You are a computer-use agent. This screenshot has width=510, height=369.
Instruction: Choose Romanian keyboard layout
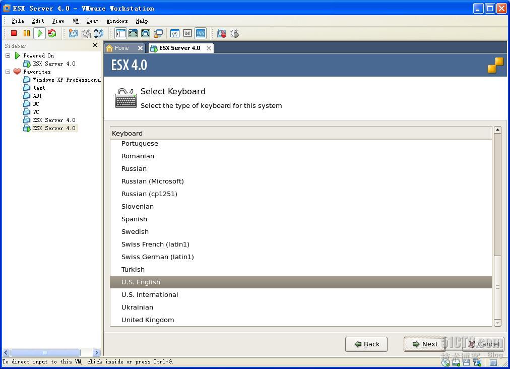click(x=301, y=156)
